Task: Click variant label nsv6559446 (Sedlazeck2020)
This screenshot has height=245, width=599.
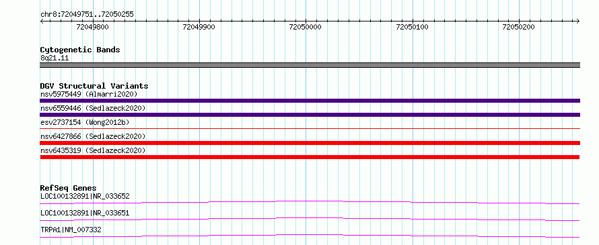Action: 93,108
